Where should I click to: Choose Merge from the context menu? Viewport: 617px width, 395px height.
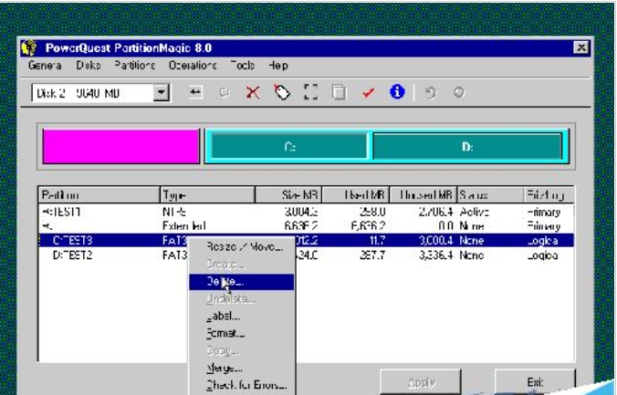click(x=225, y=368)
